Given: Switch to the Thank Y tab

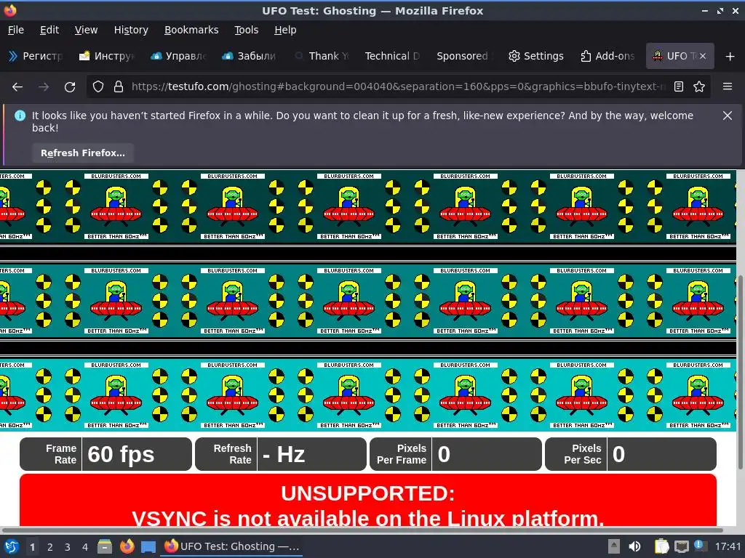Looking at the screenshot, I should [322, 56].
